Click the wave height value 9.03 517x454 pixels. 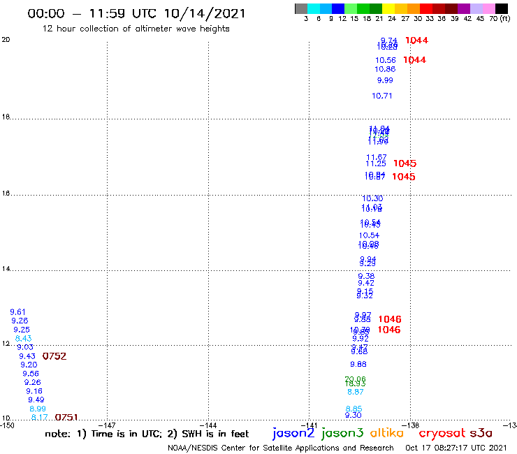25,347
